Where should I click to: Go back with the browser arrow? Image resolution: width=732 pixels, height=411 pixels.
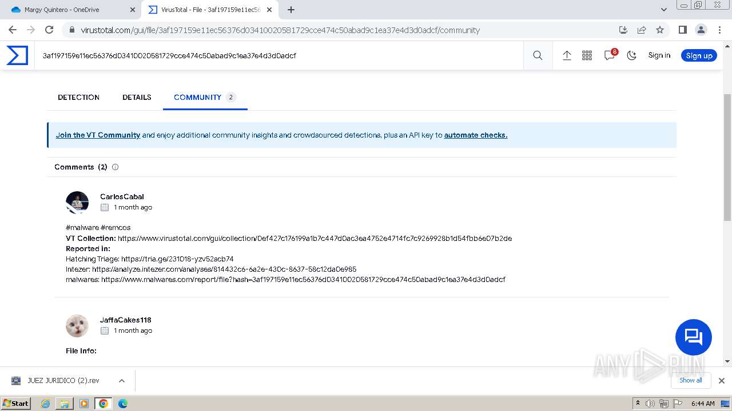[x=13, y=30]
